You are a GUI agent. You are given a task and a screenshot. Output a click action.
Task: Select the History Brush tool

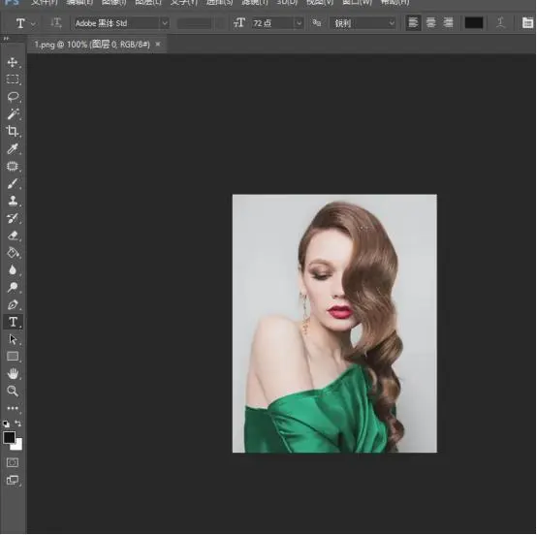point(13,218)
